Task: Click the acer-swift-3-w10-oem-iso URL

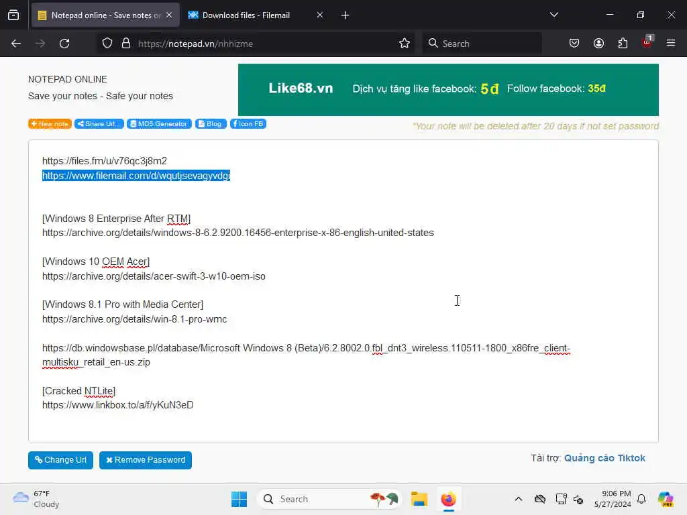Action: (154, 276)
